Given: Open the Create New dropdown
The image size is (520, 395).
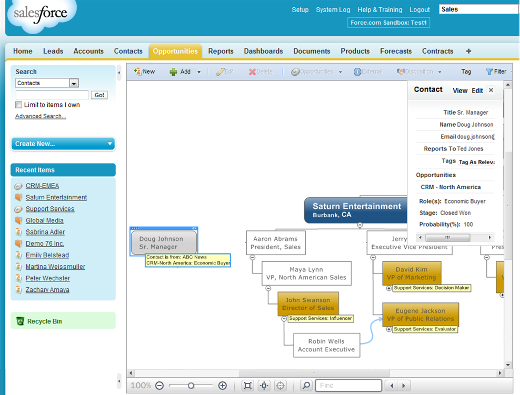Looking at the screenshot, I should click(x=63, y=144).
